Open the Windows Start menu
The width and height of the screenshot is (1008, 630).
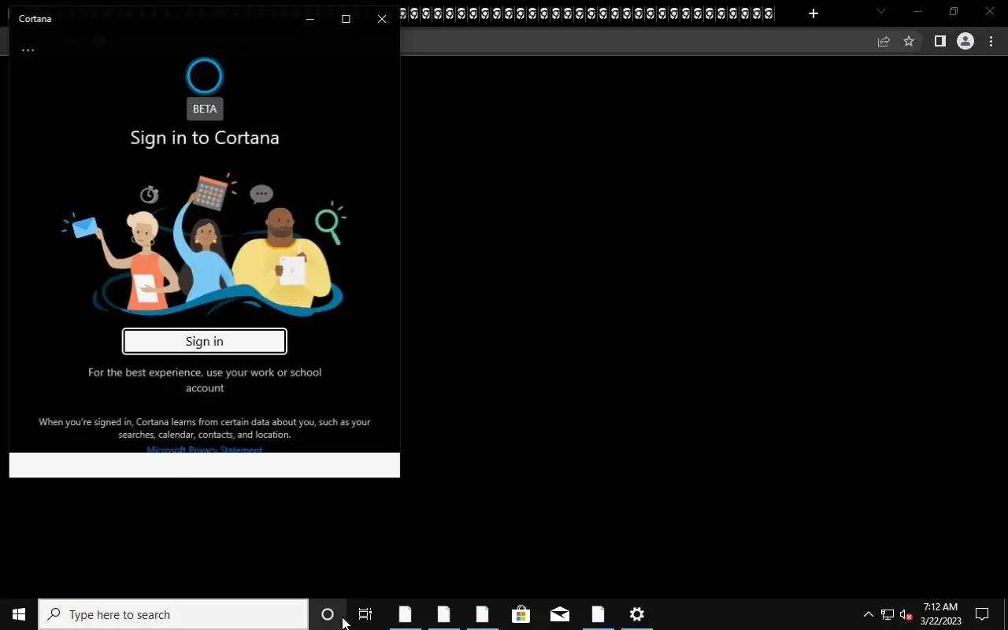[x=19, y=614]
